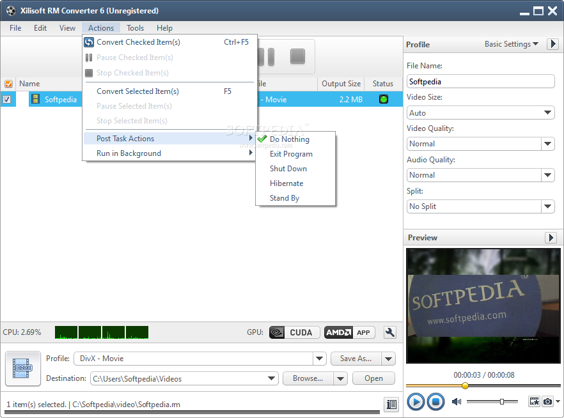Screen dimensions: 564x418
Task: Click Post Task Actions menu entry
Action: pyautogui.click(x=170, y=139)
